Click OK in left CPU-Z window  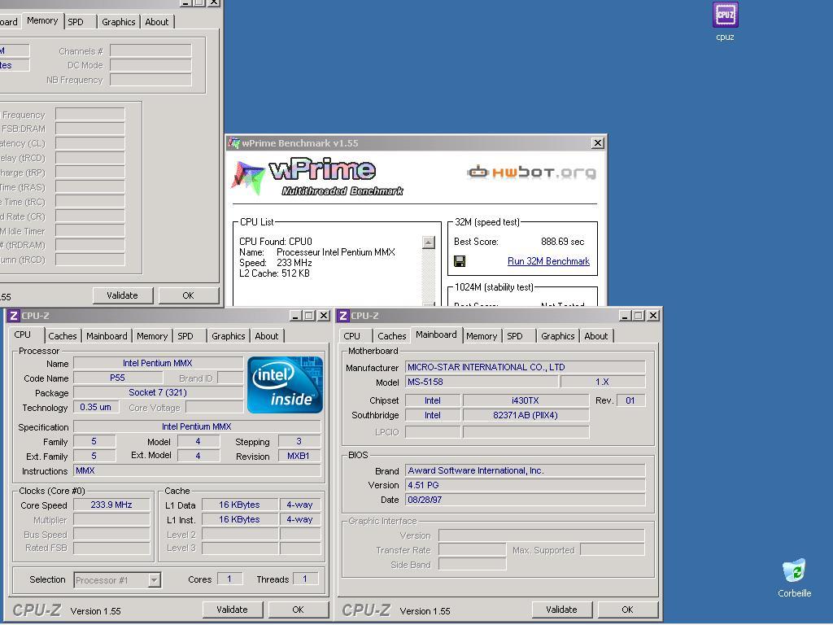click(298, 610)
